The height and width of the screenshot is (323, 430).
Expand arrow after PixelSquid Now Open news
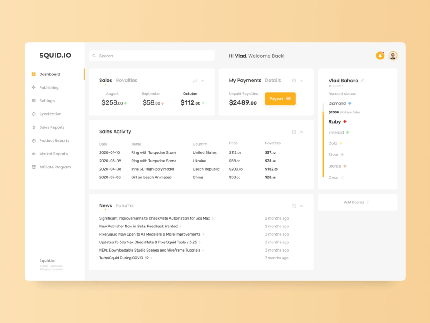pos(203,235)
